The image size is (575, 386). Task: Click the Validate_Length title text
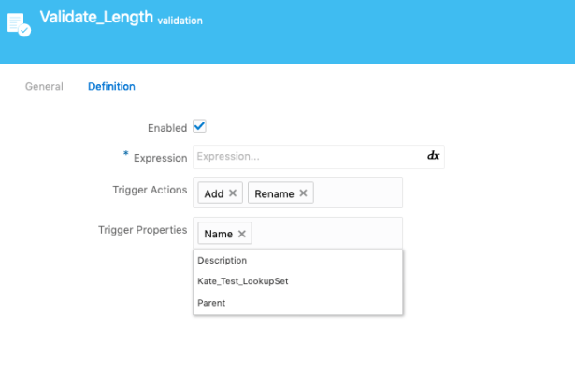96,18
